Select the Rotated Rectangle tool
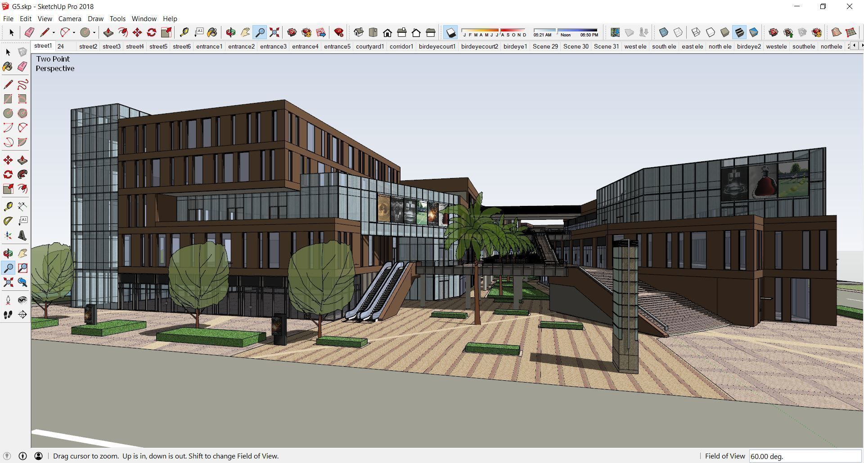The width and height of the screenshot is (864, 463). point(22,99)
